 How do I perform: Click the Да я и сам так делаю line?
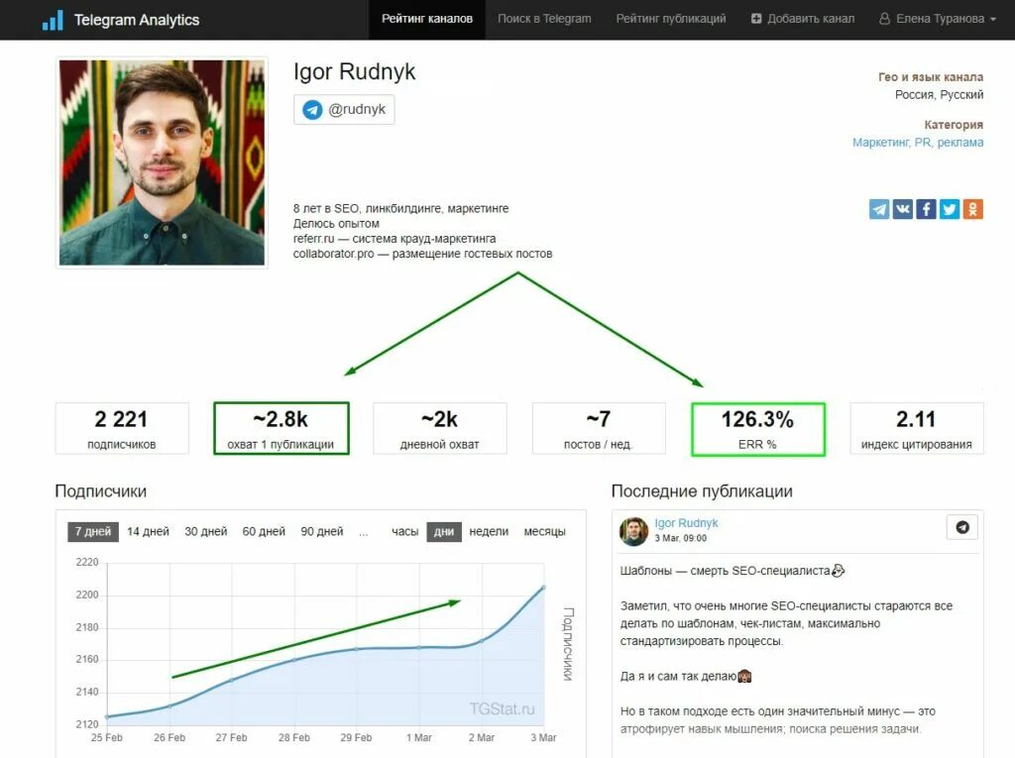pos(686,677)
